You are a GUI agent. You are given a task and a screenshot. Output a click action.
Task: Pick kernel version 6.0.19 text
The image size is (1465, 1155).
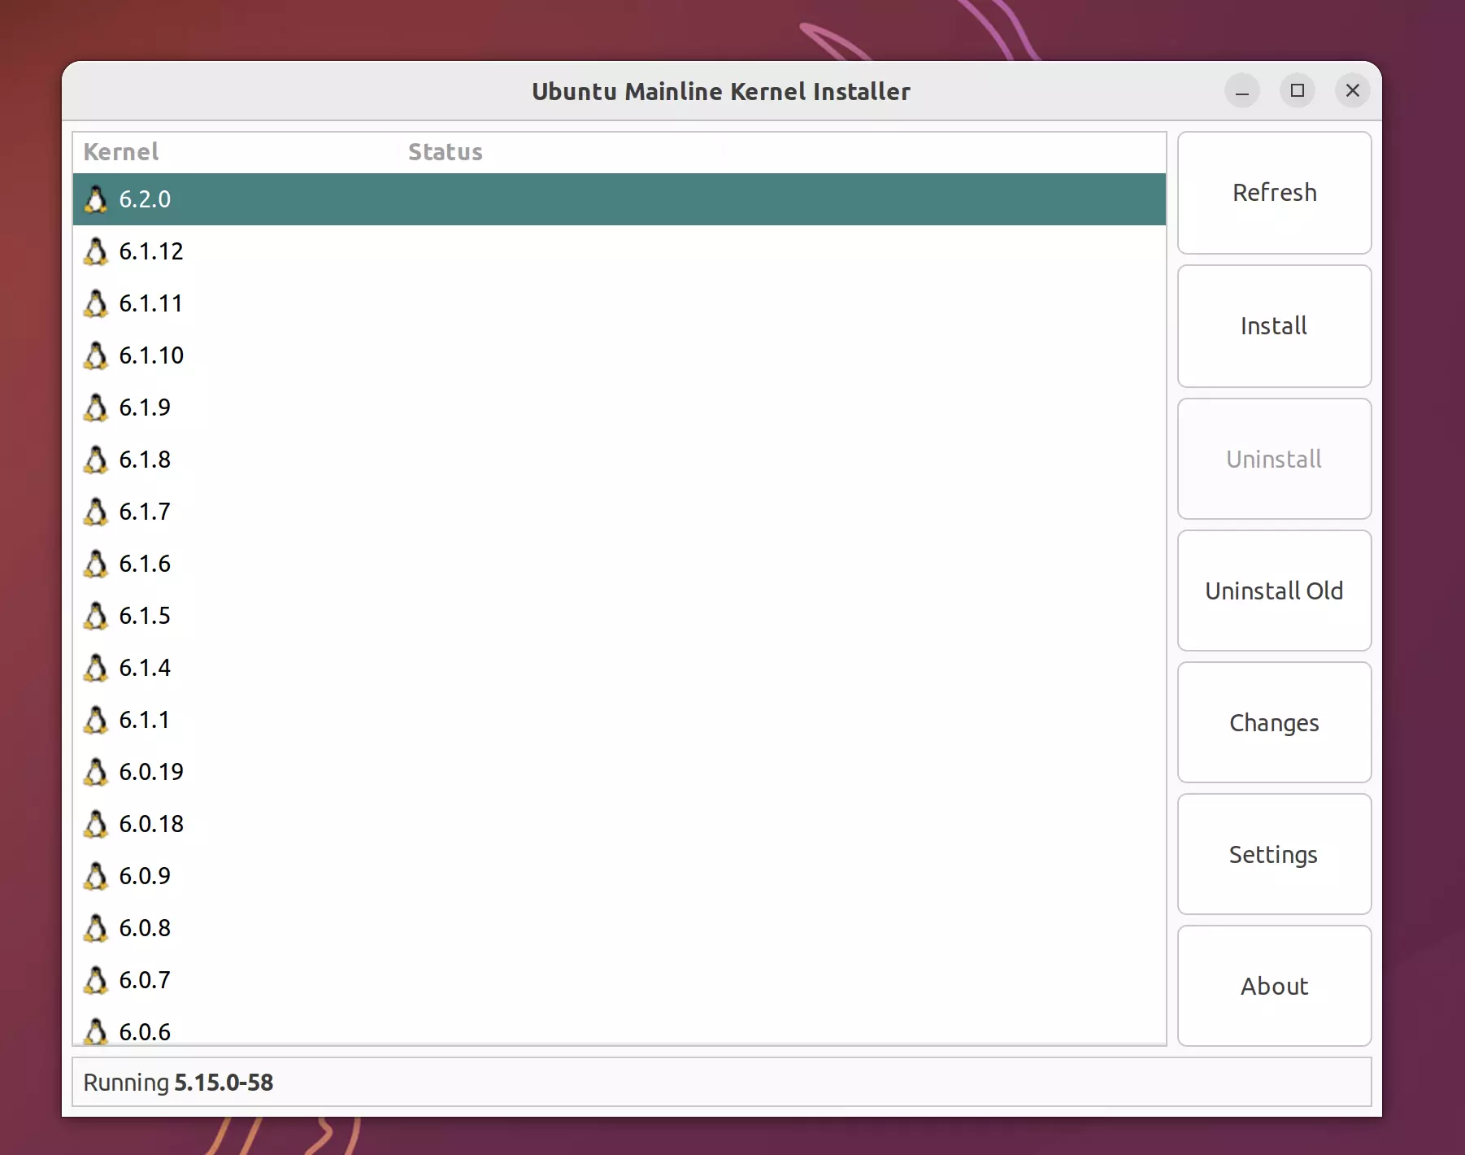tap(151, 772)
